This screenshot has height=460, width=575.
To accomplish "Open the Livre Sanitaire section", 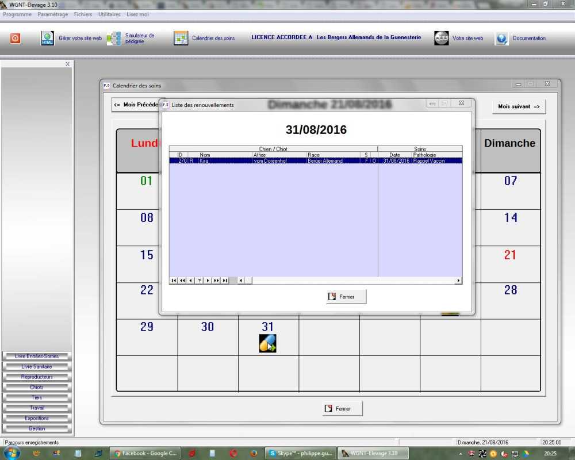I will click(x=37, y=367).
